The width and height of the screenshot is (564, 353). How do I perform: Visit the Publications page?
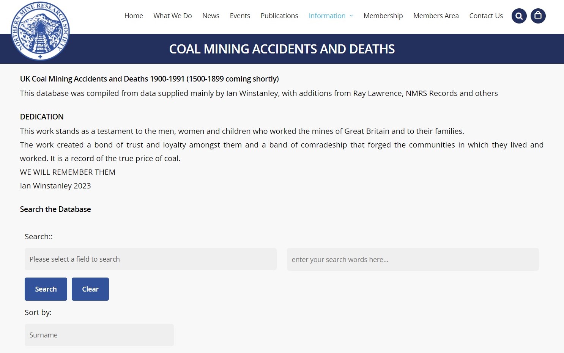[279, 16]
